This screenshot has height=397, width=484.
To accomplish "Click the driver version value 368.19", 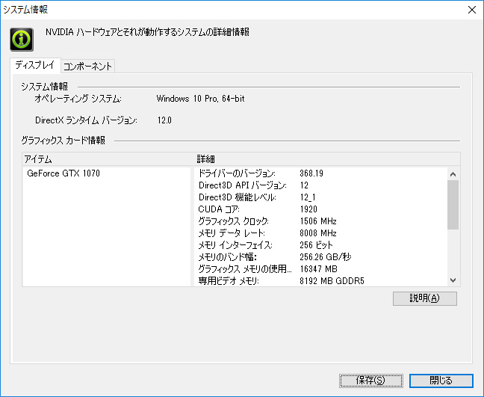I will coord(311,173).
